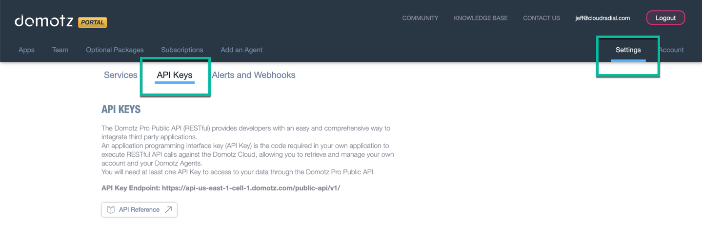Click the API Key Endpoint URL text
702x225 pixels.
[251, 188]
